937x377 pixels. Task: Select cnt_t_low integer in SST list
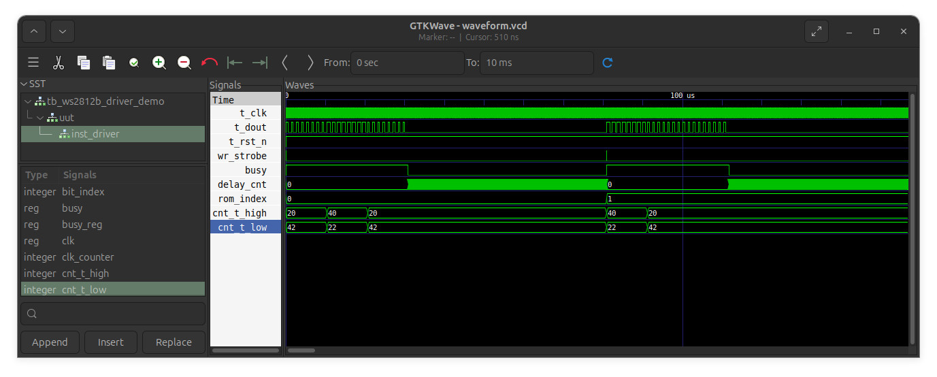click(x=113, y=290)
